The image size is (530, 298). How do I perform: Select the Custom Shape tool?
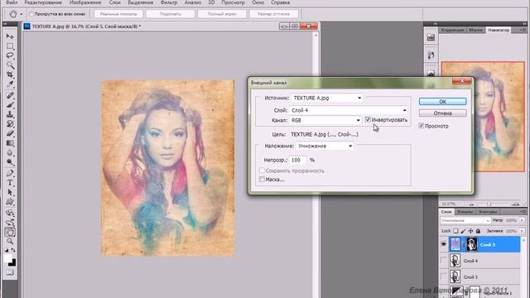[x=10, y=202]
